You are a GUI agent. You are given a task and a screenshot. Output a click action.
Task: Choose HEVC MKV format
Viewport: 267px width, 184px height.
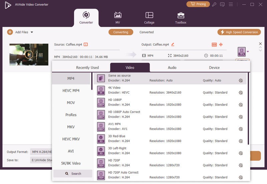tap(71, 139)
